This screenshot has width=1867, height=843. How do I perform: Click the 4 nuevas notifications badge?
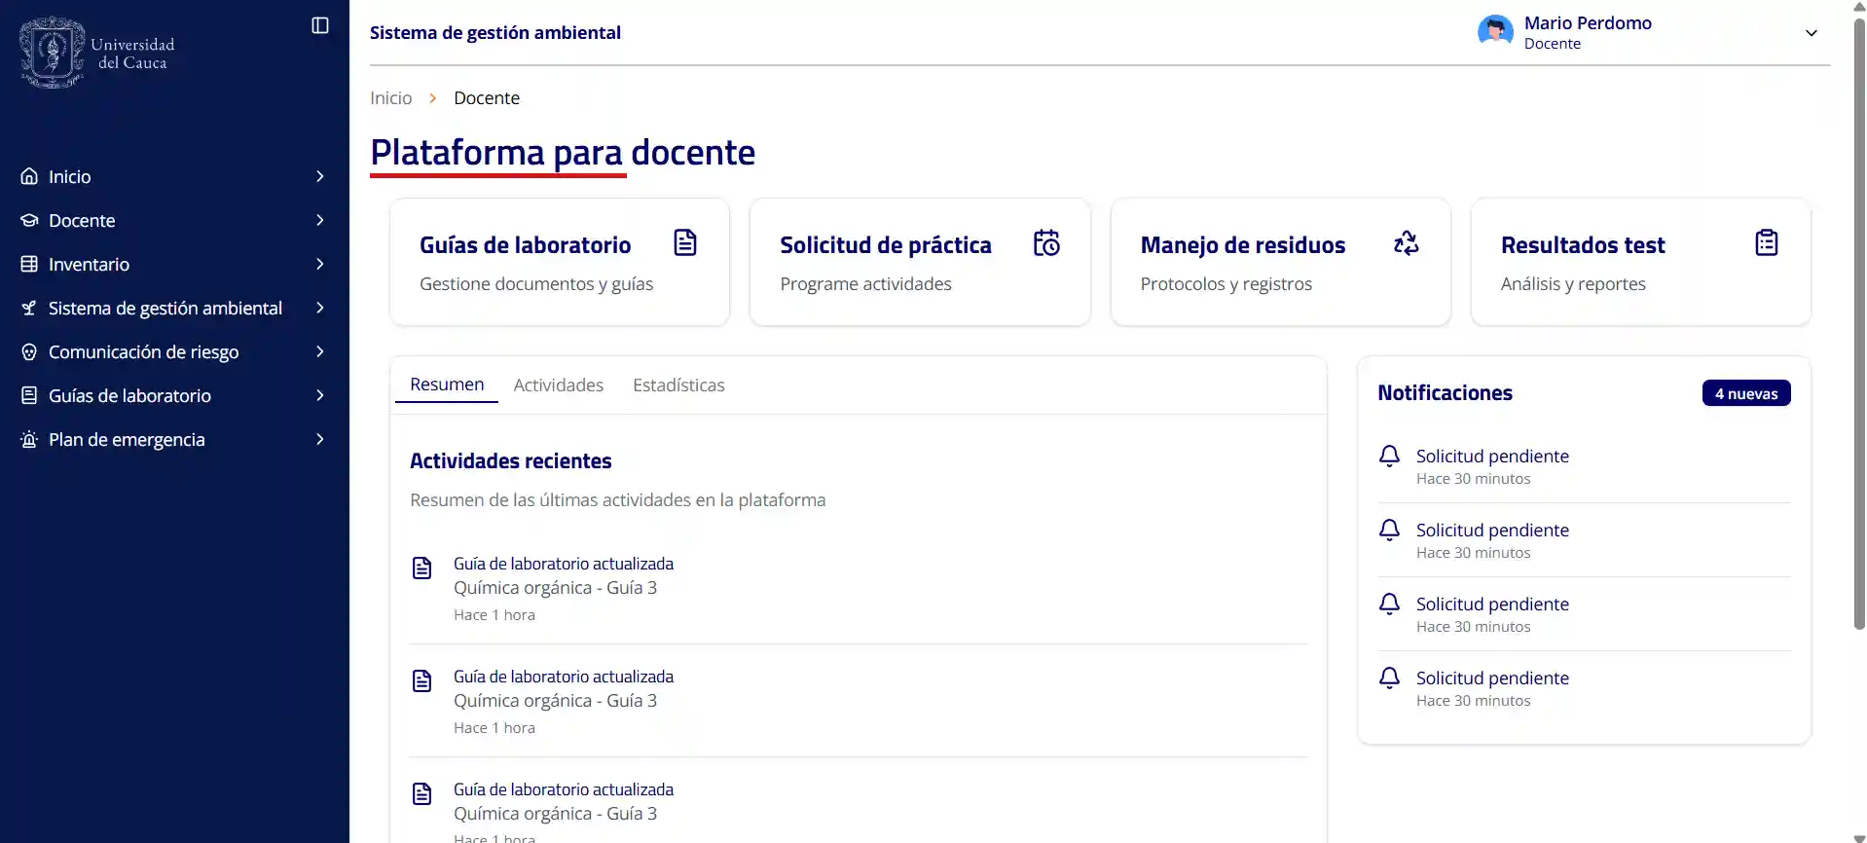tap(1746, 393)
